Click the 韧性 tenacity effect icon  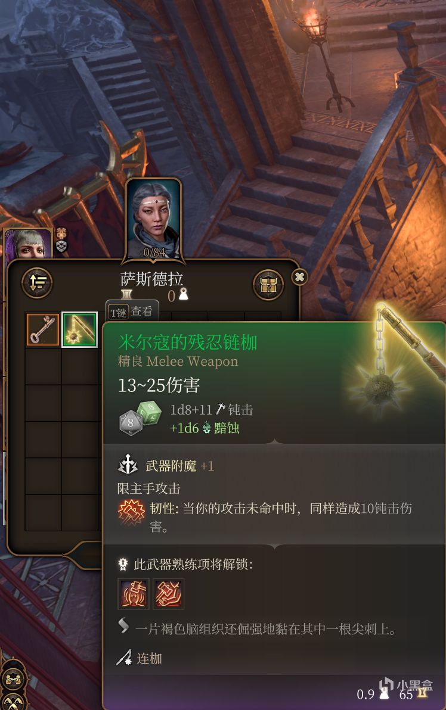pos(131,513)
